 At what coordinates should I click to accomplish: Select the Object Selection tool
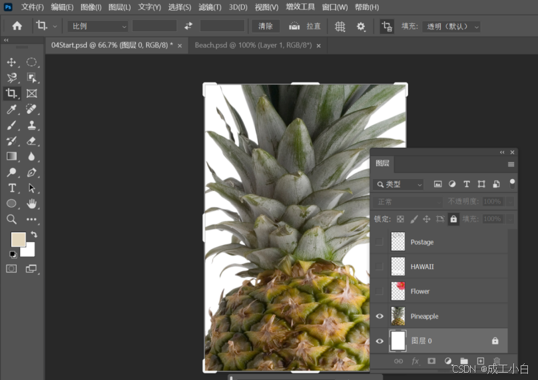click(31, 78)
